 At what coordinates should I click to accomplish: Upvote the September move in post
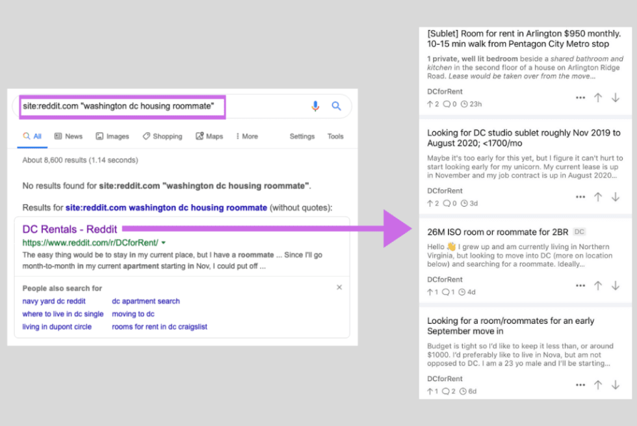[598, 385]
